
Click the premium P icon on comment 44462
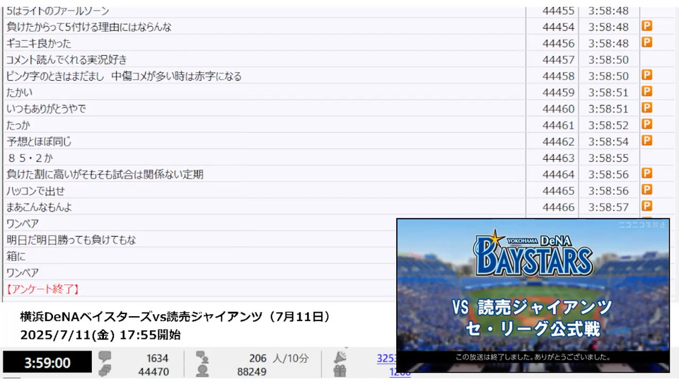coord(647,141)
